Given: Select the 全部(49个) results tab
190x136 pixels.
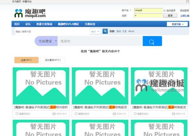Looking at the screenshot, I should tap(27, 60).
